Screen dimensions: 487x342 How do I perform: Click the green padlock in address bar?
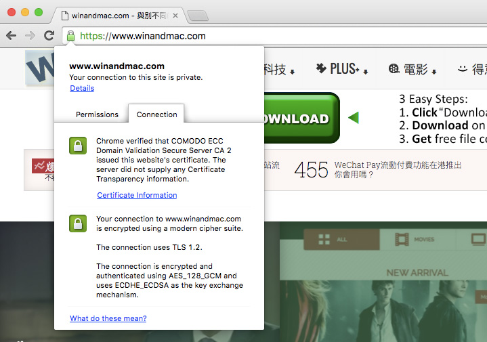pos(70,36)
